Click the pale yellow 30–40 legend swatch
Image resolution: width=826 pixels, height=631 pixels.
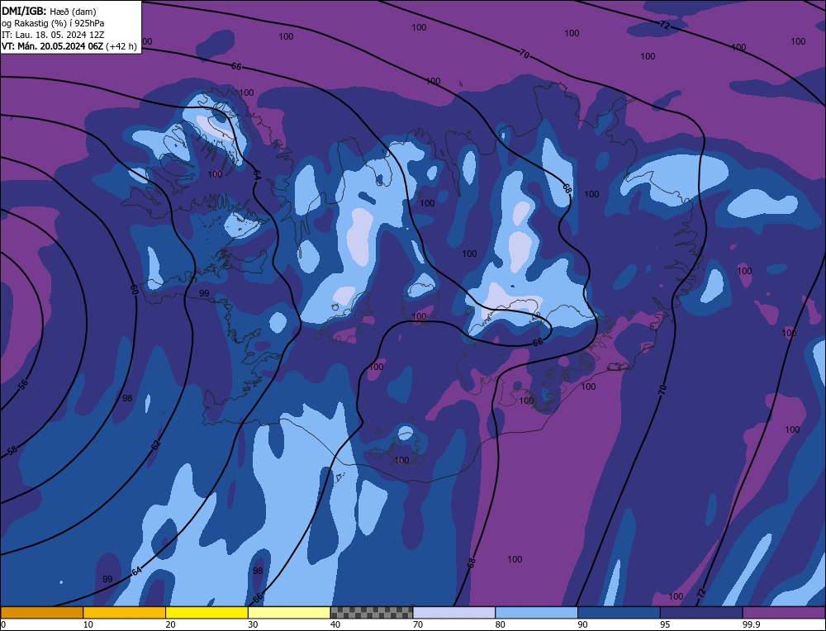[289, 613]
